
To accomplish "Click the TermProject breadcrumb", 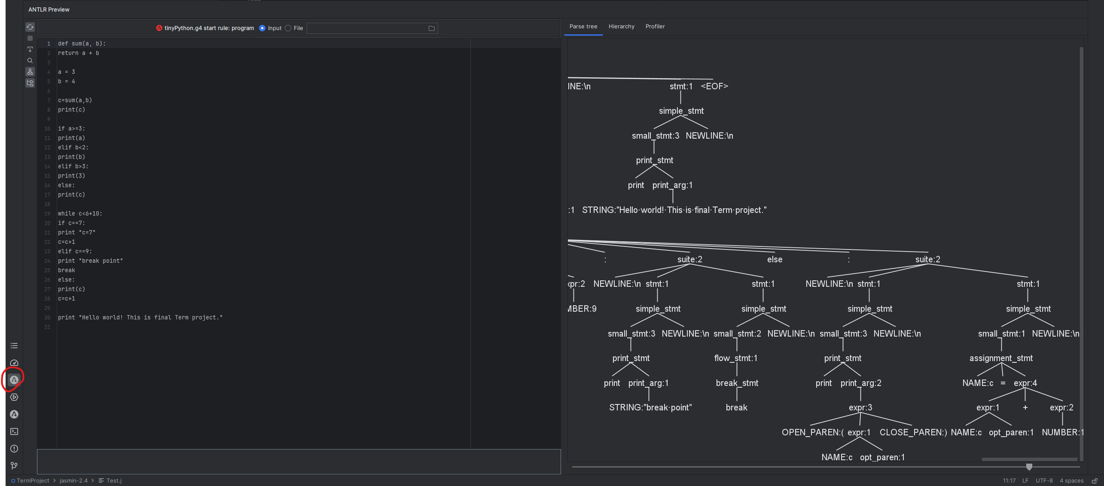I will pos(33,481).
